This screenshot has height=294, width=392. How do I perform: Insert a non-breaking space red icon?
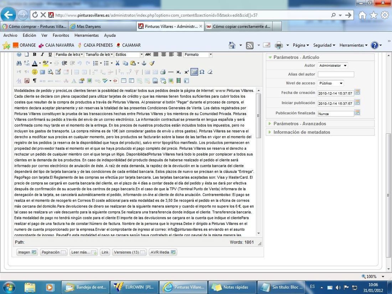(x=27, y=81)
